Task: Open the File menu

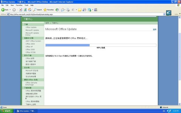Action: click(x=2, y=5)
